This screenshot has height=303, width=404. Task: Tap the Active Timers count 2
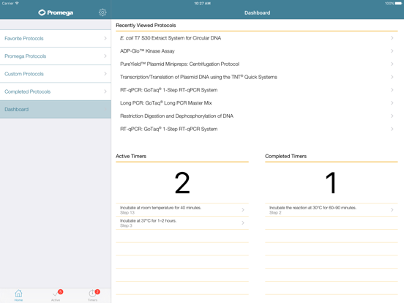pyautogui.click(x=182, y=183)
